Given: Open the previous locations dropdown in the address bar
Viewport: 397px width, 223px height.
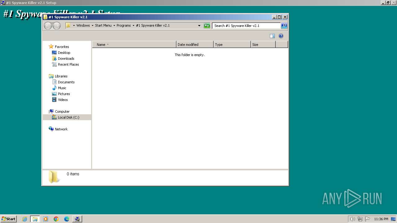Looking at the screenshot, I should (x=199, y=26).
